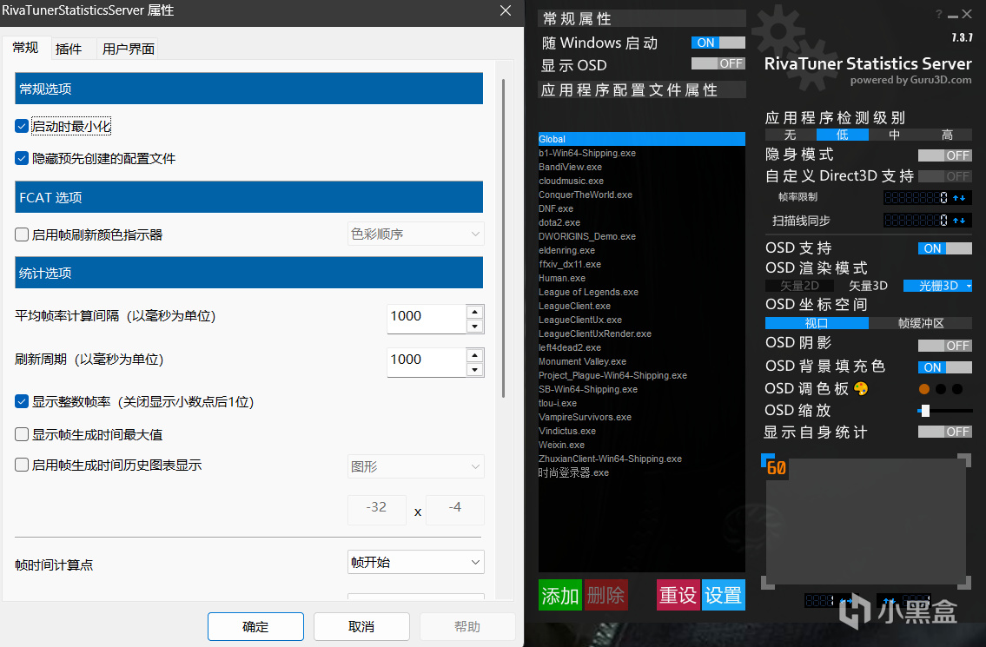Select left4dead2.exe profile
This screenshot has width=986, height=647.
click(x=641, y=347)
